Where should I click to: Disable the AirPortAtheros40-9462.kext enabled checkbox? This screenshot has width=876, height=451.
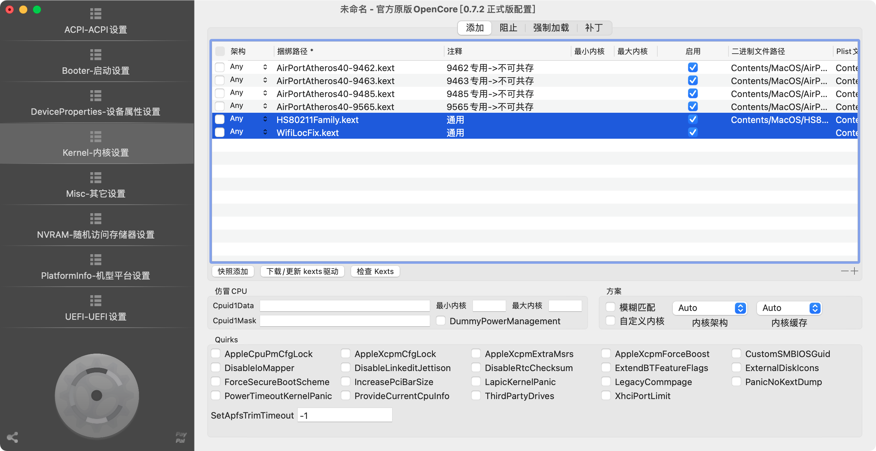[x=693, y=68]
